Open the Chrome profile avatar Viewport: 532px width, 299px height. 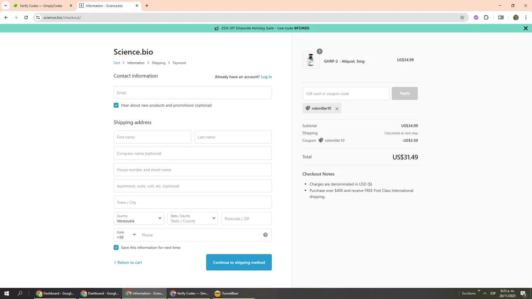click(516, 17)
